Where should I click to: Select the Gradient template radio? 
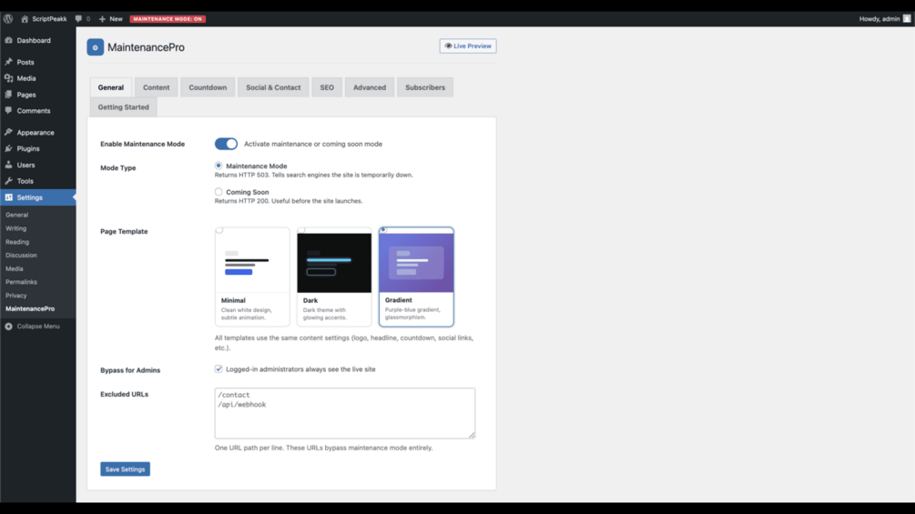tap(383, 230)
